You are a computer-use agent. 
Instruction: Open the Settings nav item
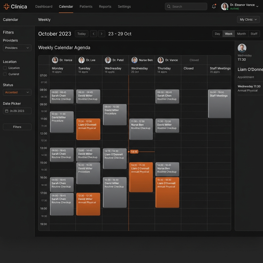click(124, 6)
